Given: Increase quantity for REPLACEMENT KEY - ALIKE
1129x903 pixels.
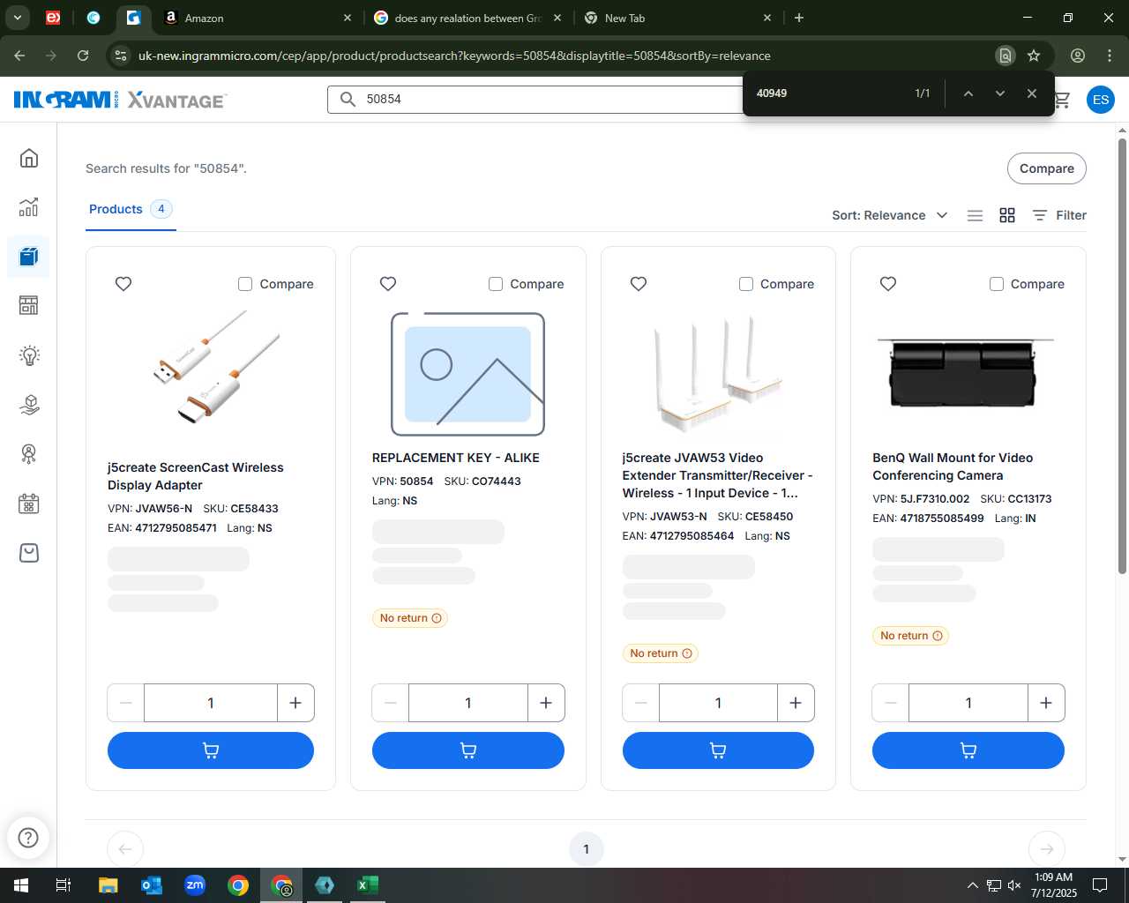Looking at the screenshot, I should [x=546, y=703].
